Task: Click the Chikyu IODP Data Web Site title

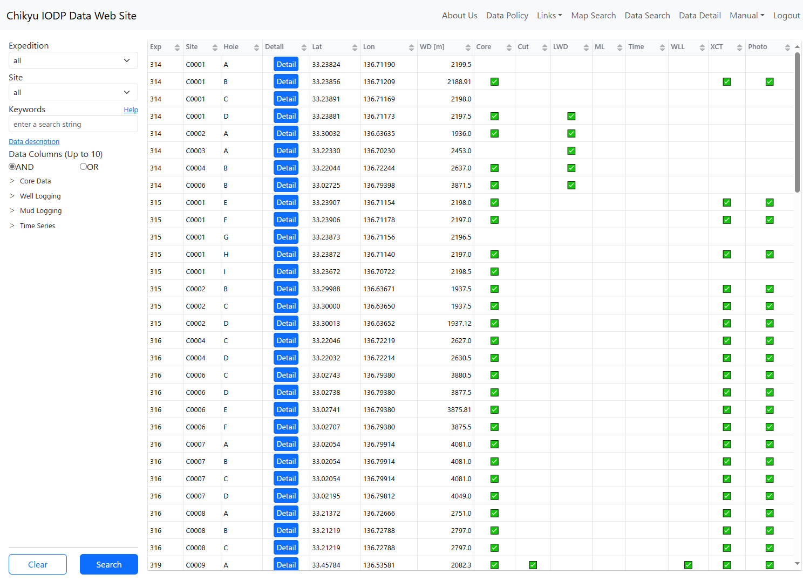Action: [71, 16]
